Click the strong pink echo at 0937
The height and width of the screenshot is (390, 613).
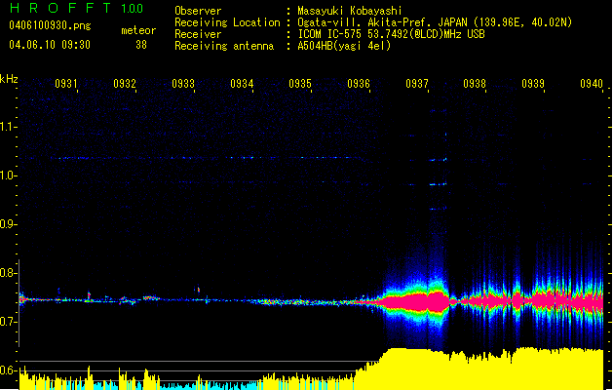416,302
